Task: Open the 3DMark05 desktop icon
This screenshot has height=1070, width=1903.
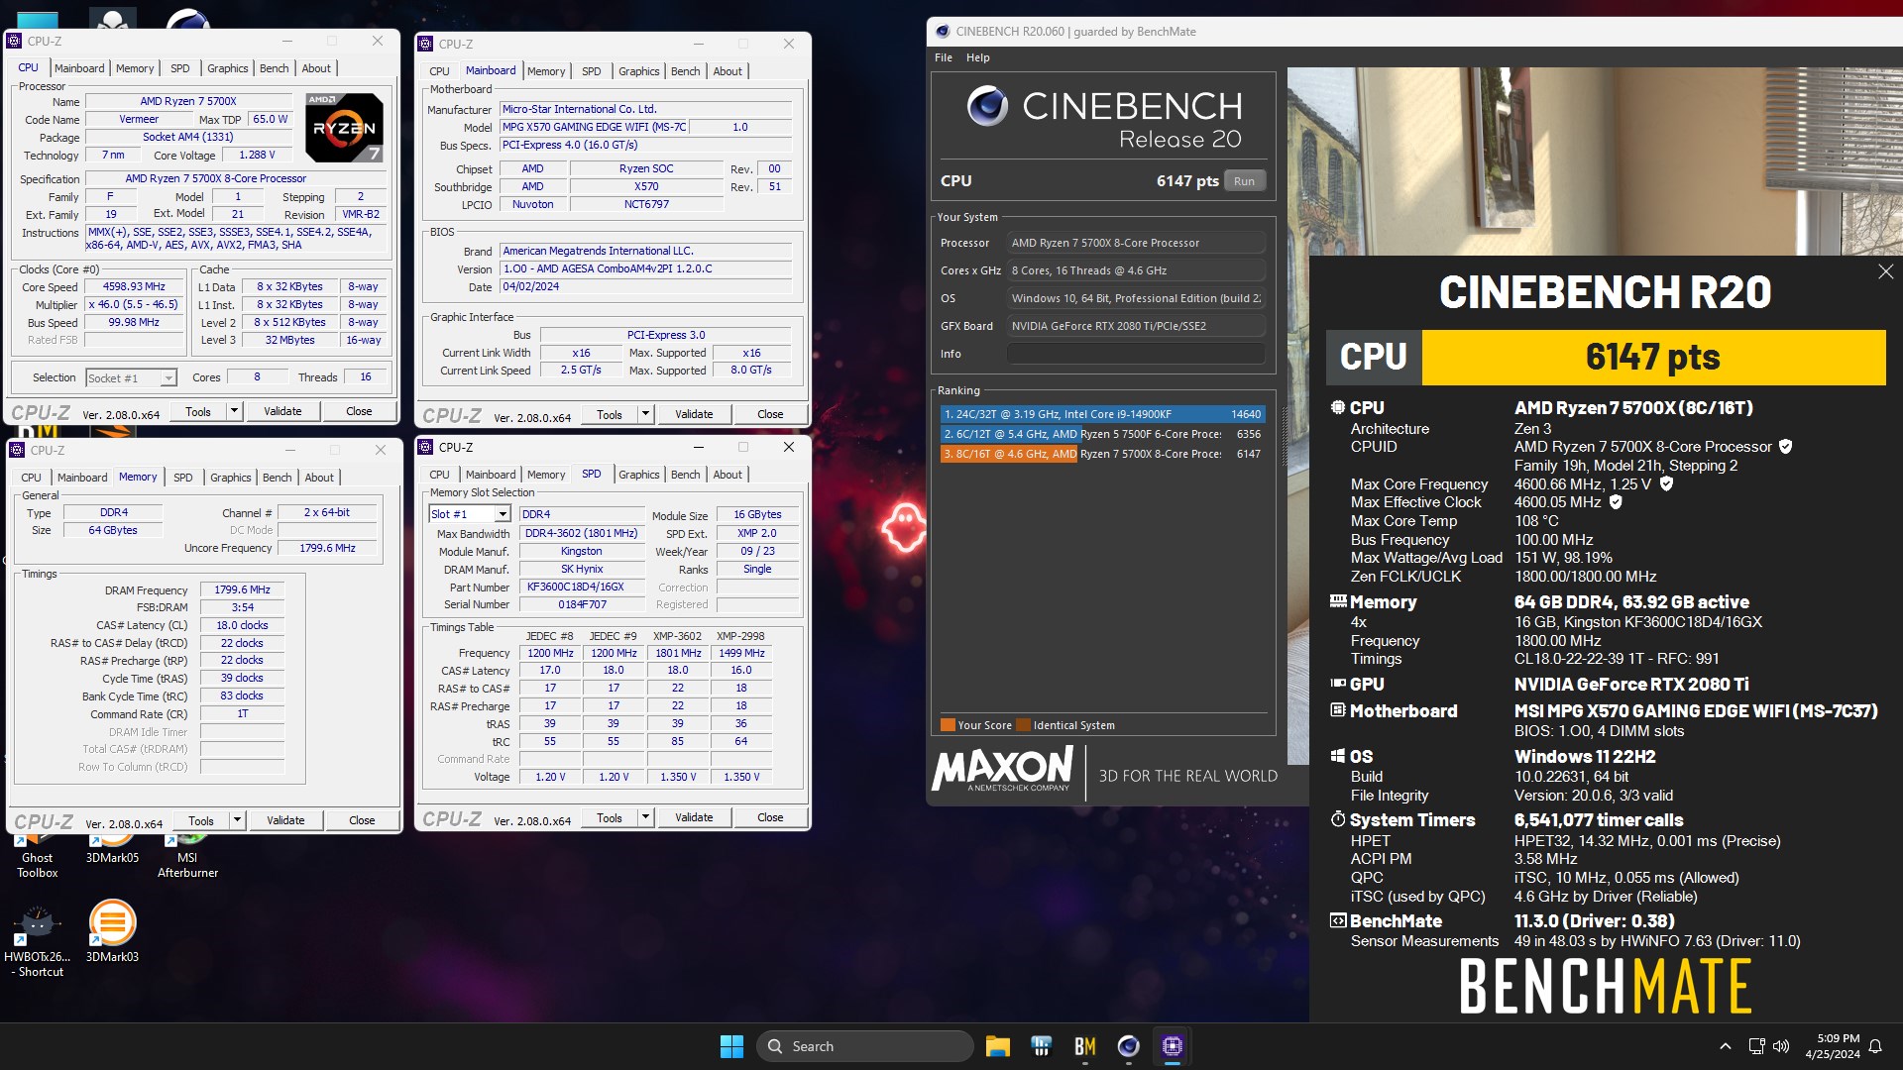Action: pyautogui.click(x=112, y=850)
